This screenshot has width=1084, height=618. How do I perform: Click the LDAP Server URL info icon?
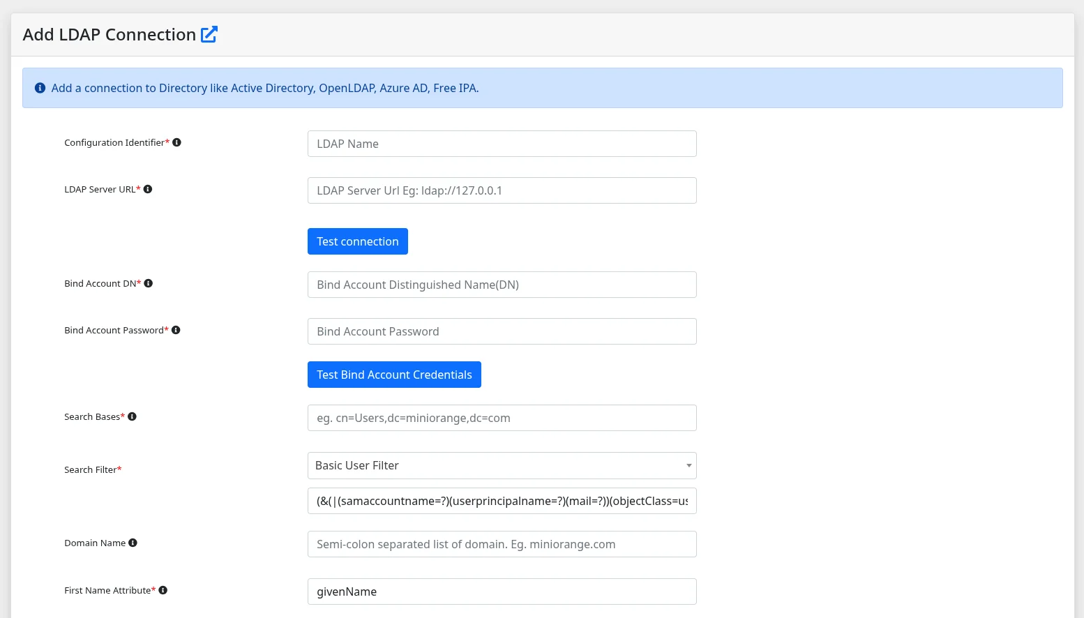pos(148,188)
